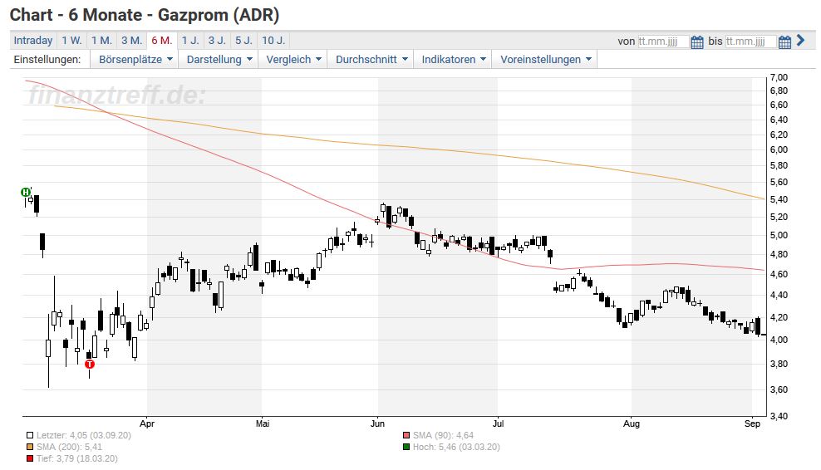Select the 1 M. timeframe tab
The height and width of the screenshot is (470, 821).
click(101, 41)
